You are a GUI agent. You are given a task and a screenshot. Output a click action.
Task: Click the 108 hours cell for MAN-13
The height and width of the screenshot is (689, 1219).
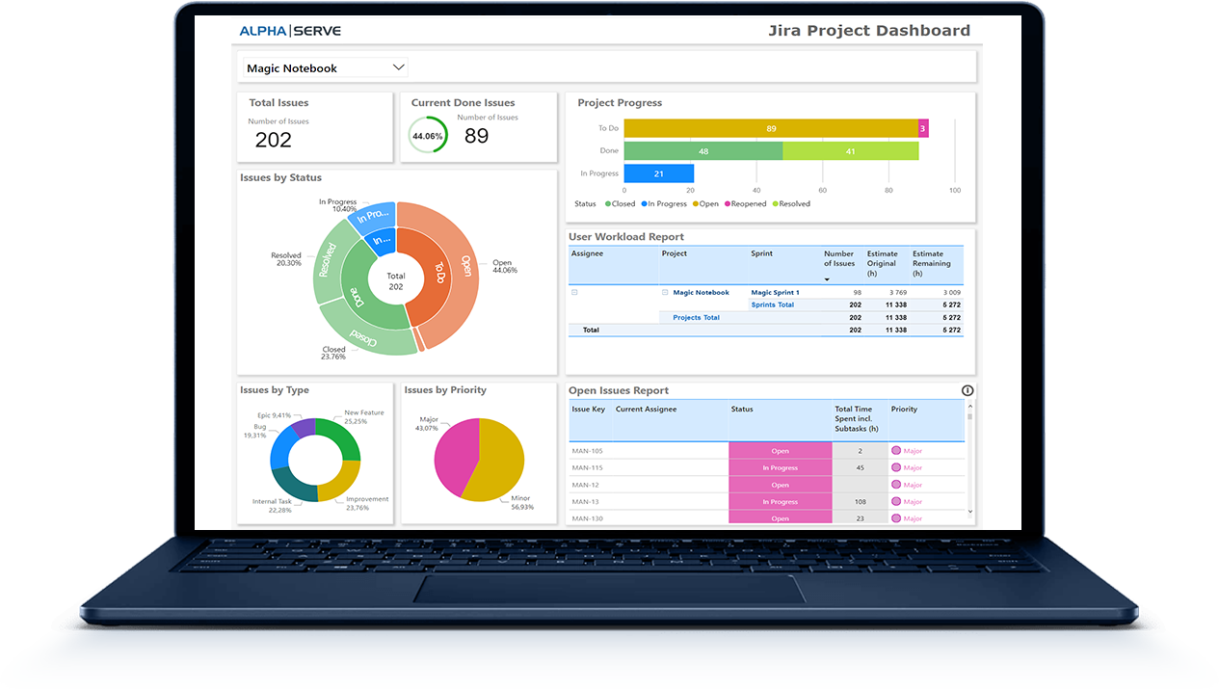860,501
